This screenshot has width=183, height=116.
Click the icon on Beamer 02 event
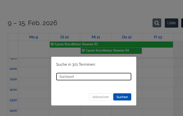tap(52, 44)
